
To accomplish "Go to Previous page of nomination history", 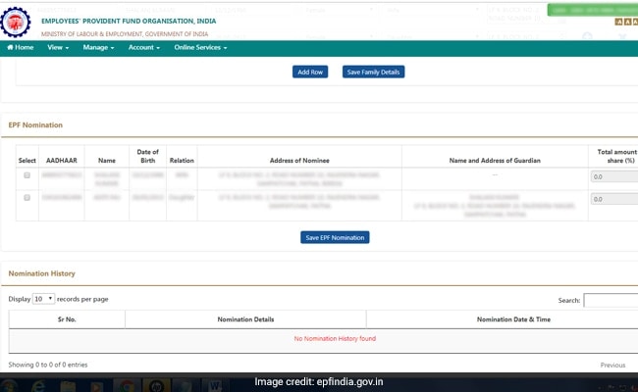I will point(612,365).
